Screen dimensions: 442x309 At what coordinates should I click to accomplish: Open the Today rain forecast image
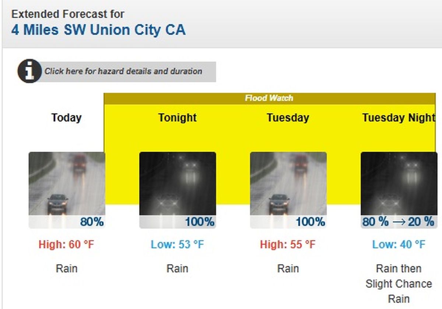[67, 183]
